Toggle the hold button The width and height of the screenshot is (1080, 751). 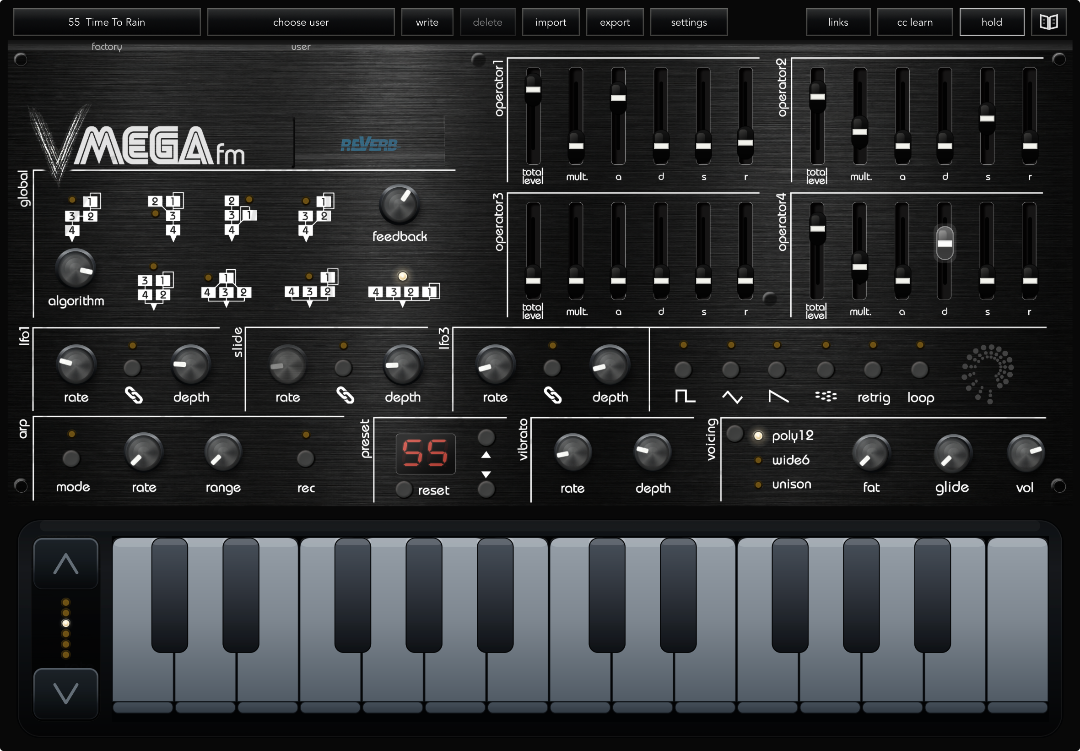pos(992,22)
